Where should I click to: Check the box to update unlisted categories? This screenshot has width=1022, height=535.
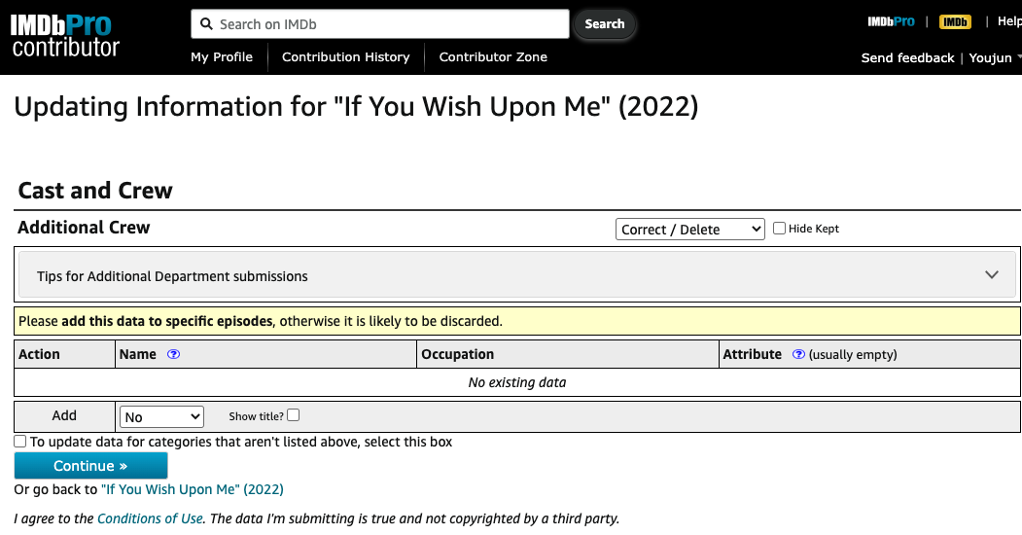click(20, 442)
